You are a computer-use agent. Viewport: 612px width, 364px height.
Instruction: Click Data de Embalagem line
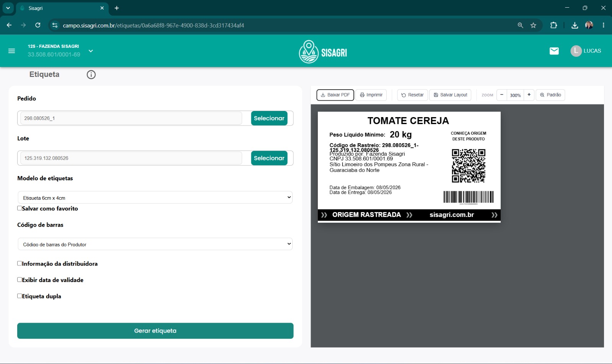[x=365, y=188]
